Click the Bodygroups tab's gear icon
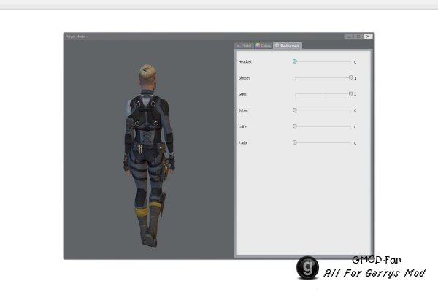Screen dimensions: 438x292 277,45
